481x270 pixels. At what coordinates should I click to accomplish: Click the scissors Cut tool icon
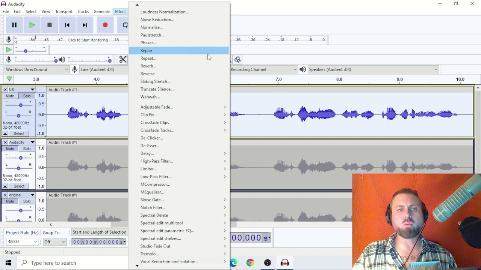[x=123, y=60]
